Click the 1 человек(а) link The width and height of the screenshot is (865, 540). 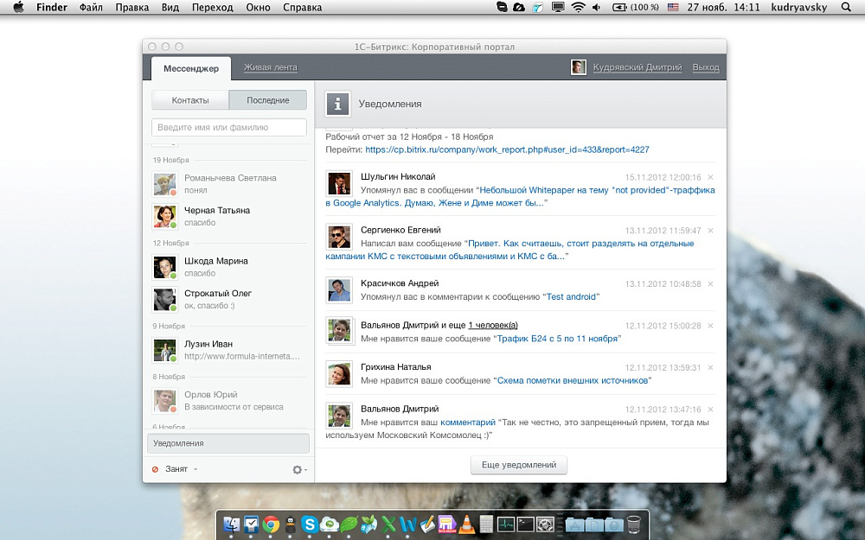[x=493, y=325]
